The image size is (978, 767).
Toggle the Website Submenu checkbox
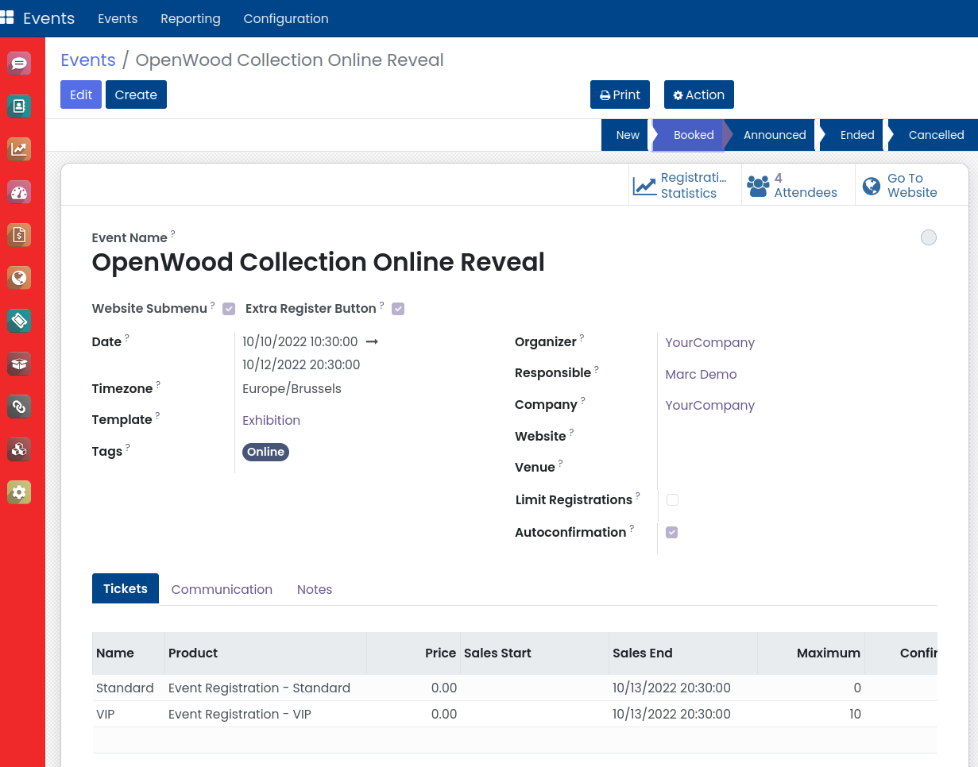click(229, 309)
